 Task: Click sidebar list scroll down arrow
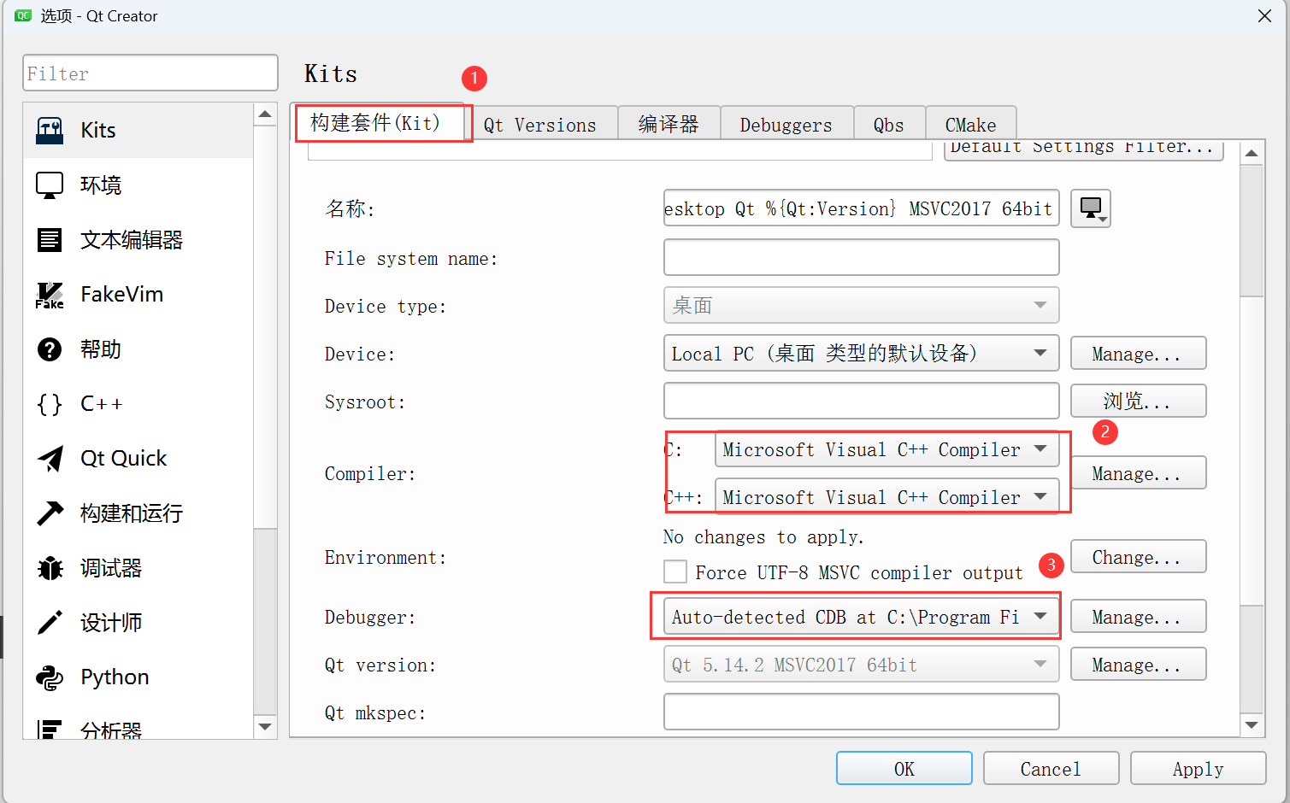[x=265, y=727]
